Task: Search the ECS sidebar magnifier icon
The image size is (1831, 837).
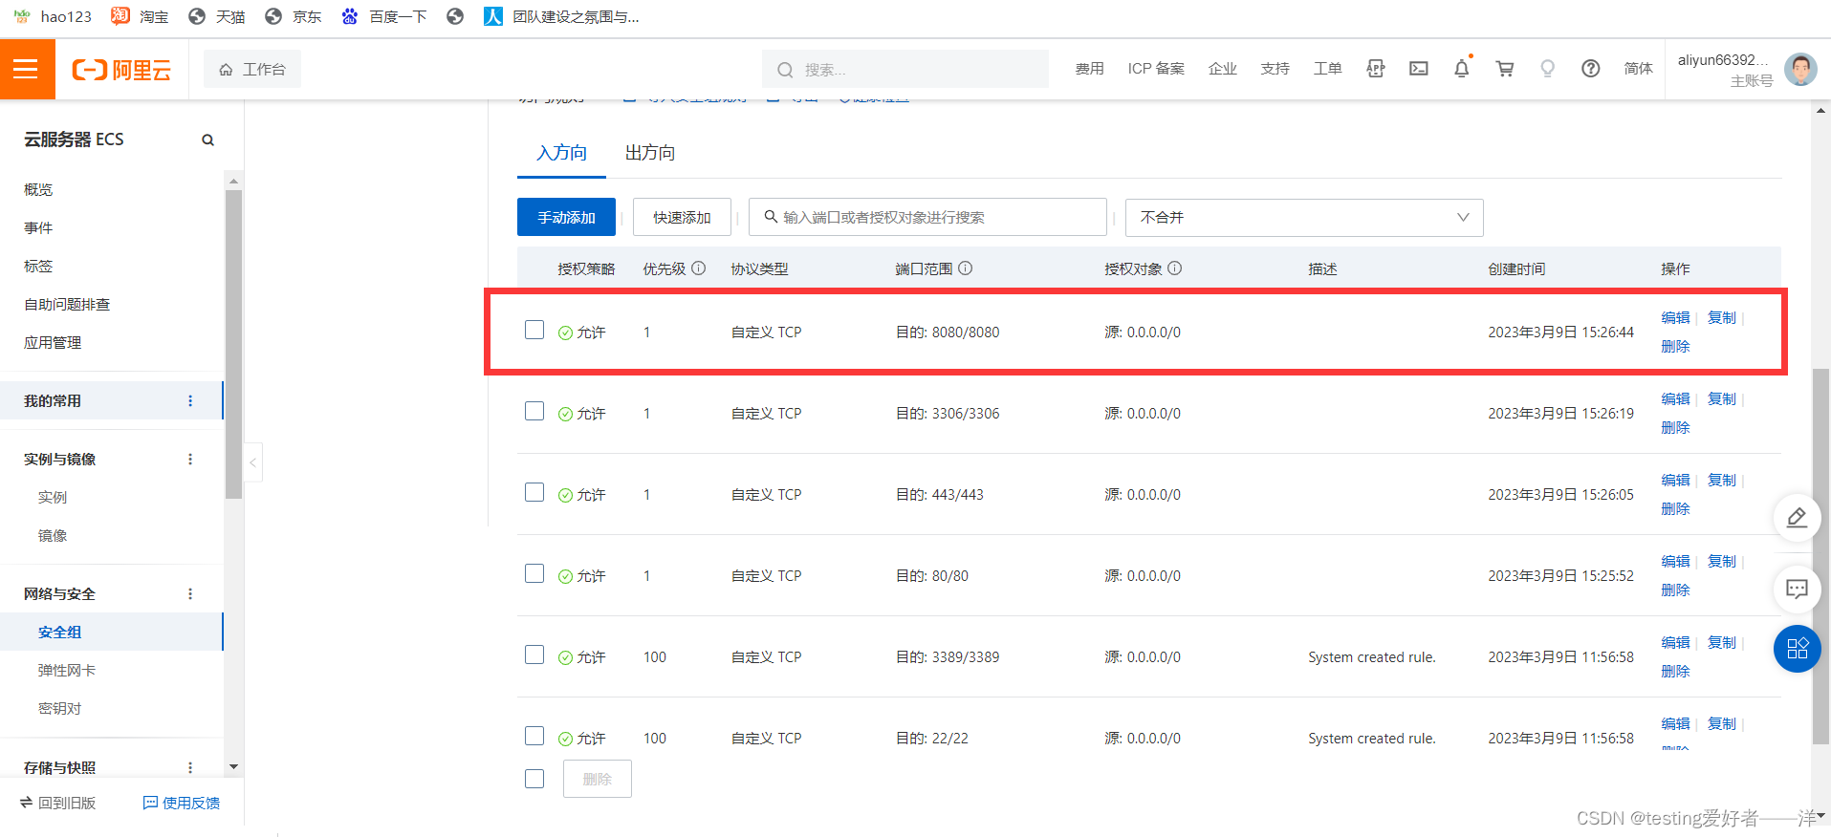Action: [207, 140]
